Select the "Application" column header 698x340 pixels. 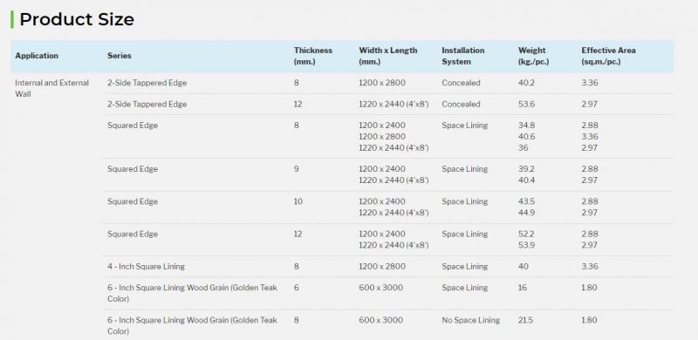[37, 56]
